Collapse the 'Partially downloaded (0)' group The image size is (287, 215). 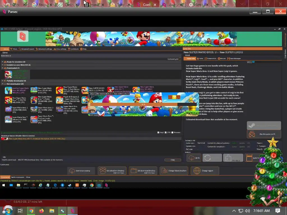pyautogui.click(x=2, y=81)
